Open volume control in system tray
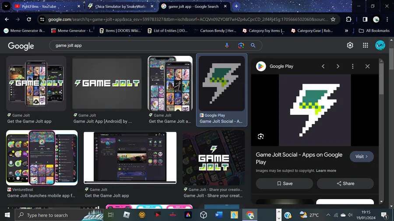This screenshot has height=221, width=394. (350, 215)
